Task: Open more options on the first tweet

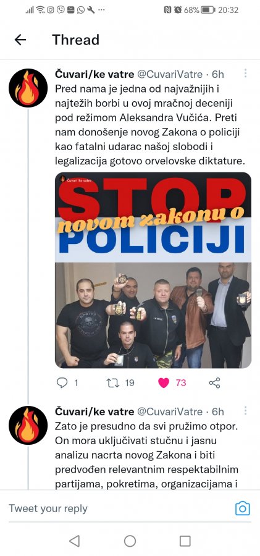Action: (x=245, y=74)
